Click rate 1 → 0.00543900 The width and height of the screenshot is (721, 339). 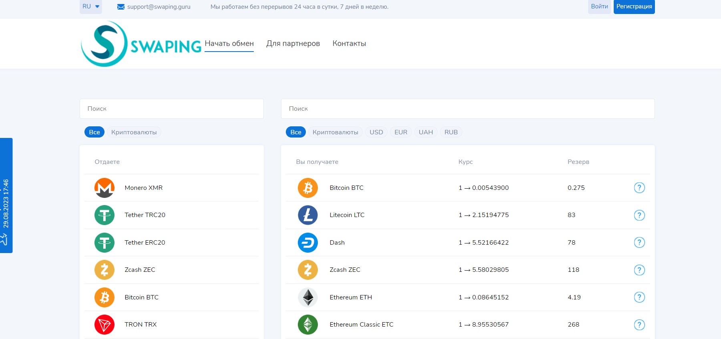coord(484,188)
